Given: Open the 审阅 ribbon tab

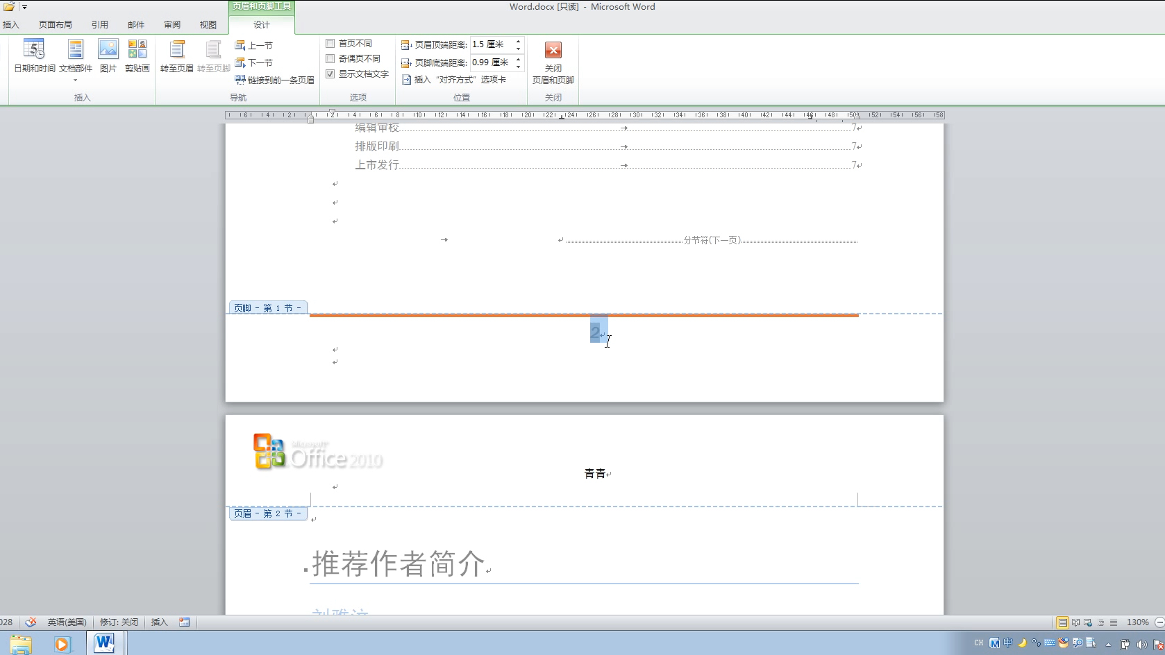Looking at the screenshot, I should 171,24.
